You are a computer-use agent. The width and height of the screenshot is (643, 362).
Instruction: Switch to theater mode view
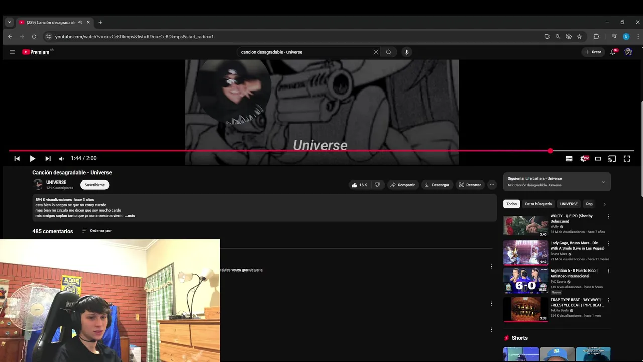(x=598, y=158)
